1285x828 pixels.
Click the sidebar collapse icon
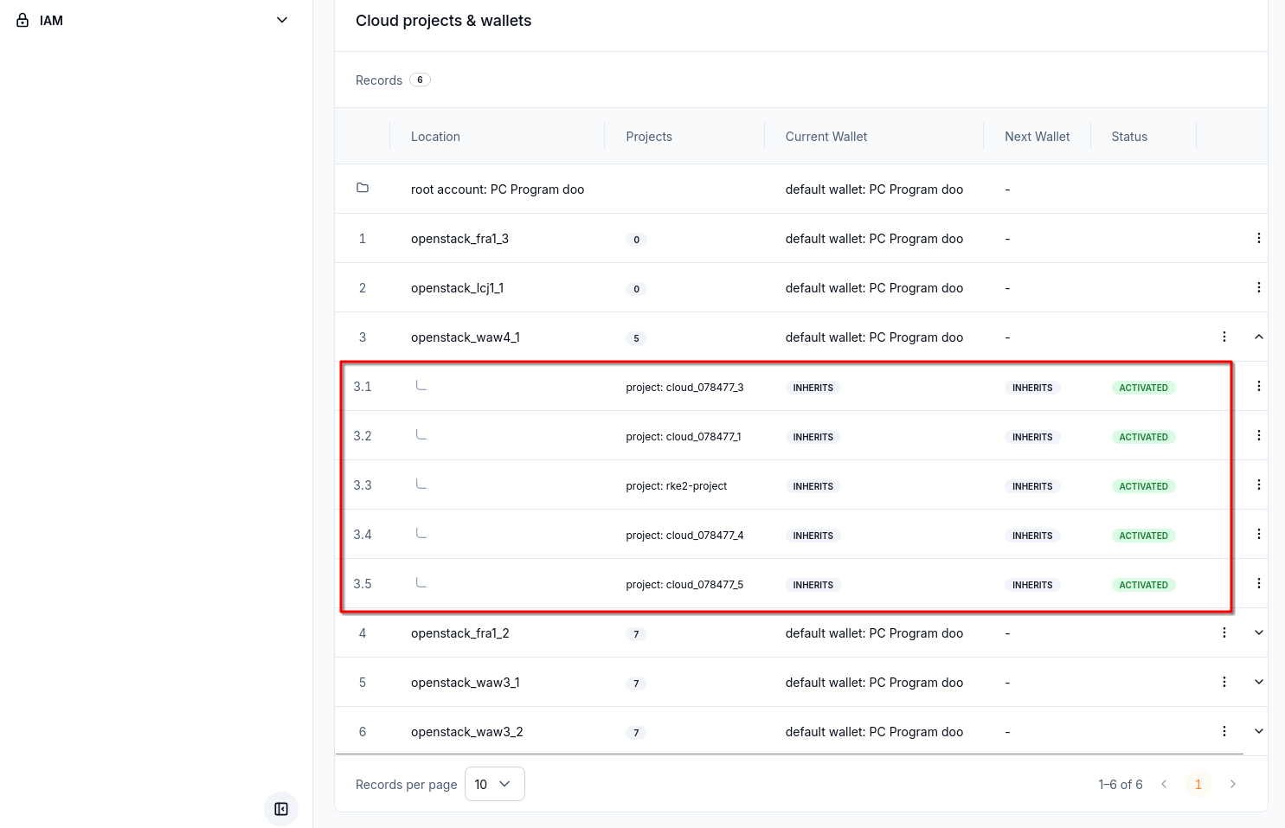[281, 809]
